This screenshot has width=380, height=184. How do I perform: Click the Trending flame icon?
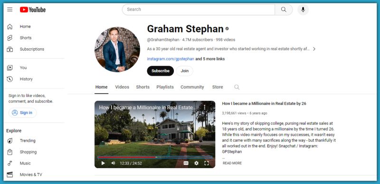tap(9, 141)
